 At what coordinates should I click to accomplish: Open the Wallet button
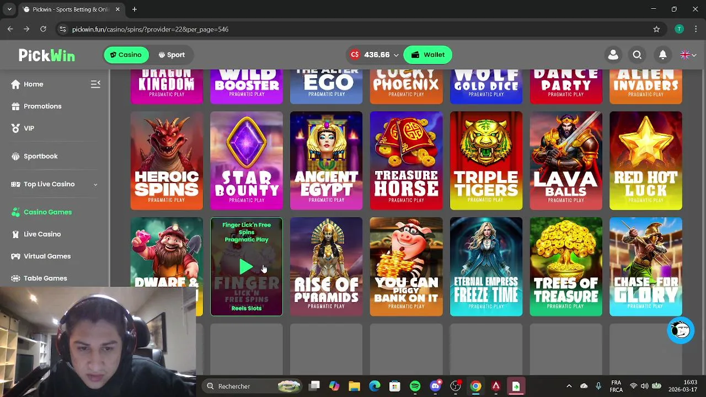[x=427, y=55]
